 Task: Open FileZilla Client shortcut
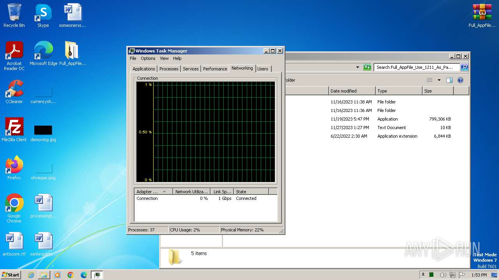tap(14, 129)
